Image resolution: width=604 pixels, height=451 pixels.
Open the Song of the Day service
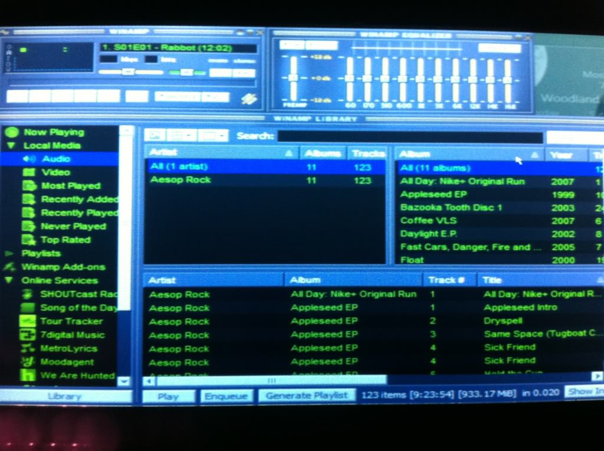tap(78, 308)
